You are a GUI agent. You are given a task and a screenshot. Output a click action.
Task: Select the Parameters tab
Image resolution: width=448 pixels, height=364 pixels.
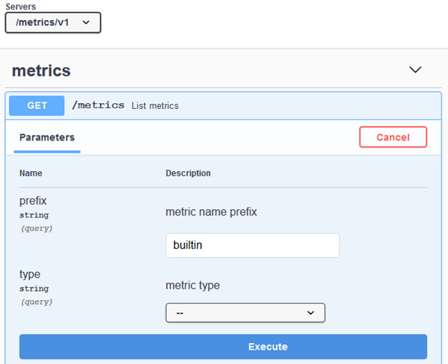(47, 138)
